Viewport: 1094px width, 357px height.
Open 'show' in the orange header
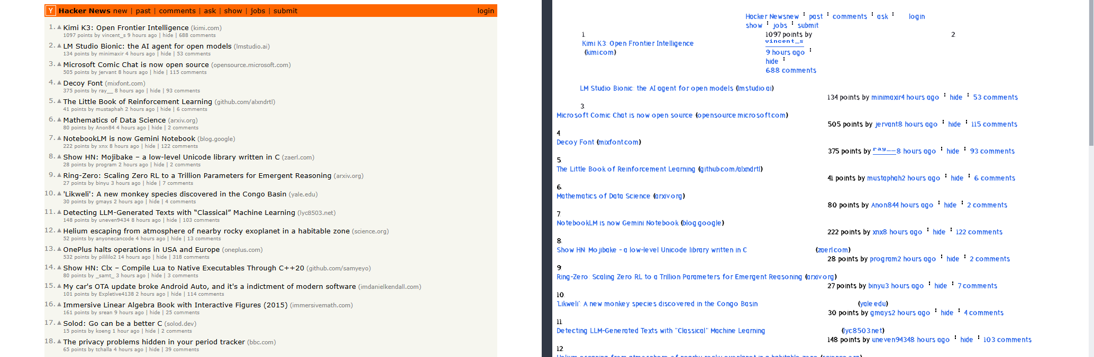(233, 11)
